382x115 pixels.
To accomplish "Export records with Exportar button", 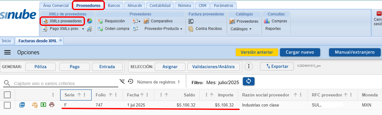I will coord(277,66).
